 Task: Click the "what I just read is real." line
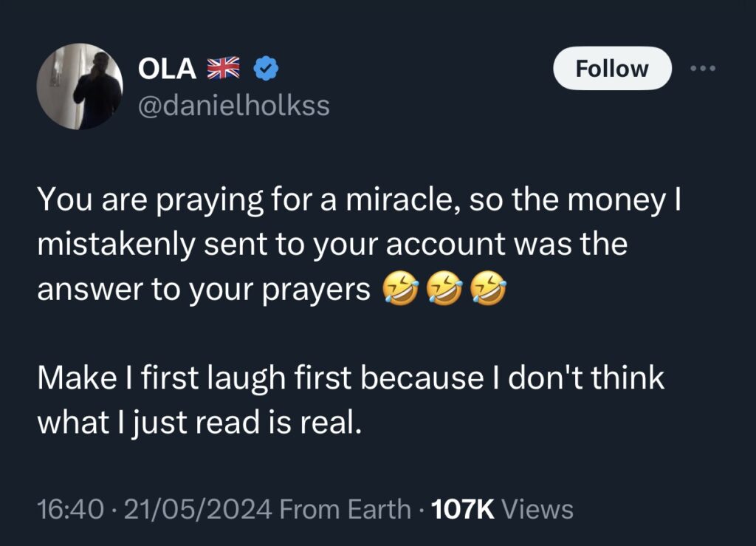(x=199, y=422)
